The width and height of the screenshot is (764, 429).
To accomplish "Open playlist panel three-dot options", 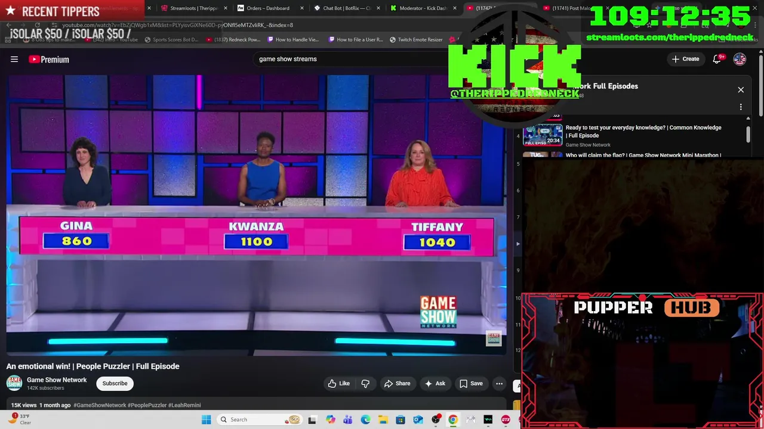I will tap(741, 107).
